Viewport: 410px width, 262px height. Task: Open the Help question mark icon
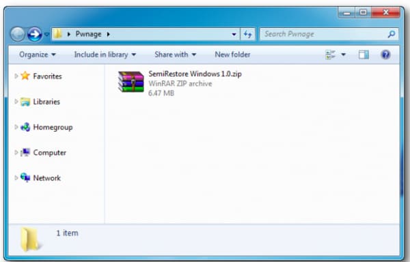[385, 55]
